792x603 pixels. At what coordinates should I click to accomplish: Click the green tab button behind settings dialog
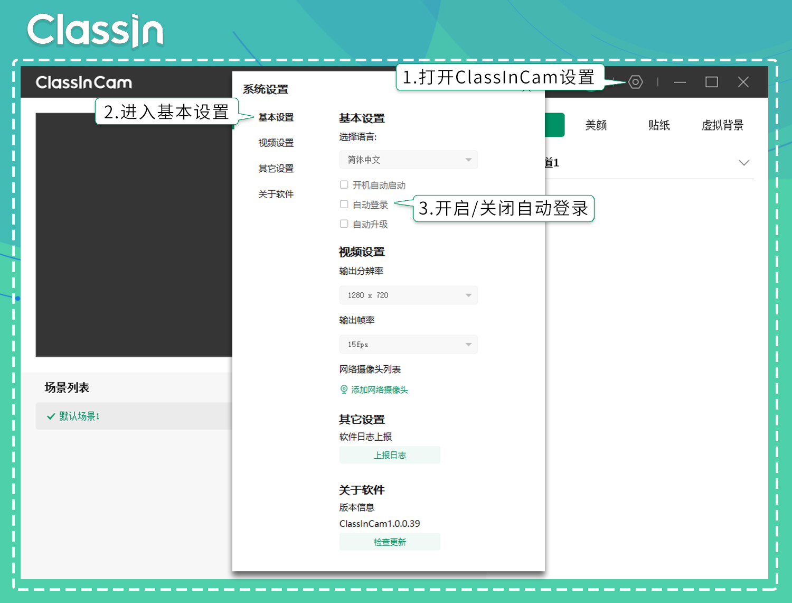pos(554,125)
